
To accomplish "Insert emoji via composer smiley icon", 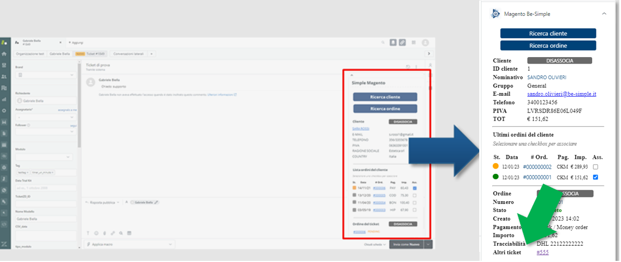I will (97, 233).
